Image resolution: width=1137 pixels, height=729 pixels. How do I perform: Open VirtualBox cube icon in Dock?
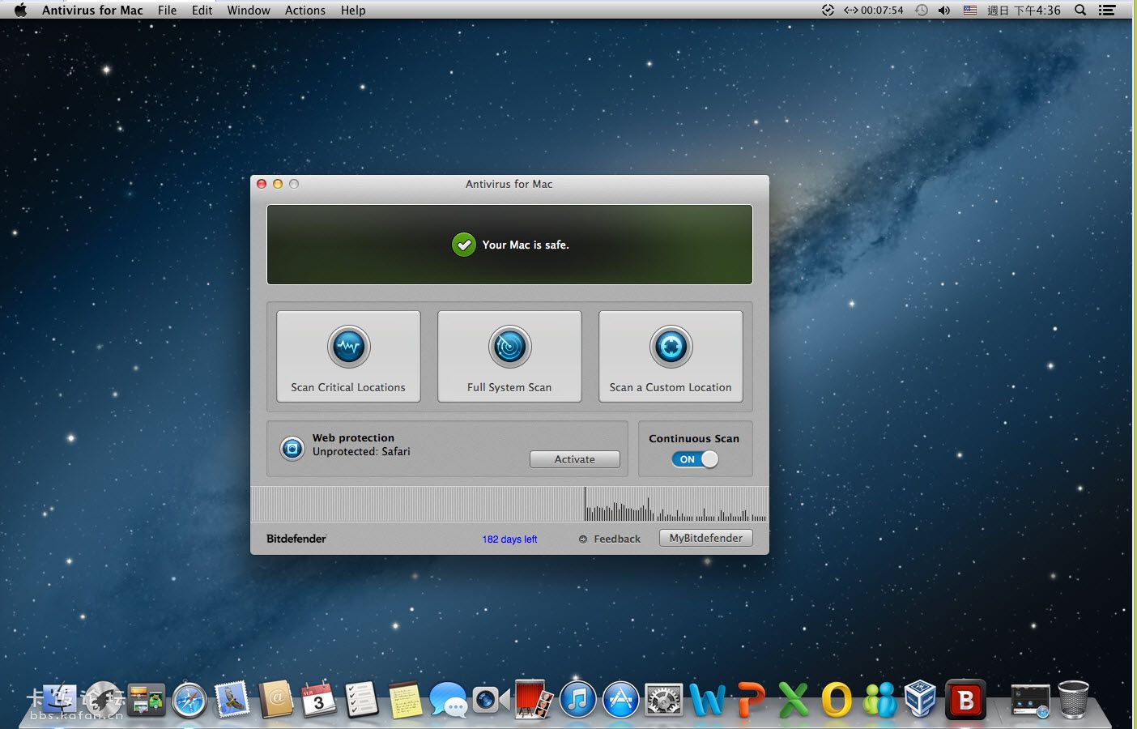tap(922, 699)
